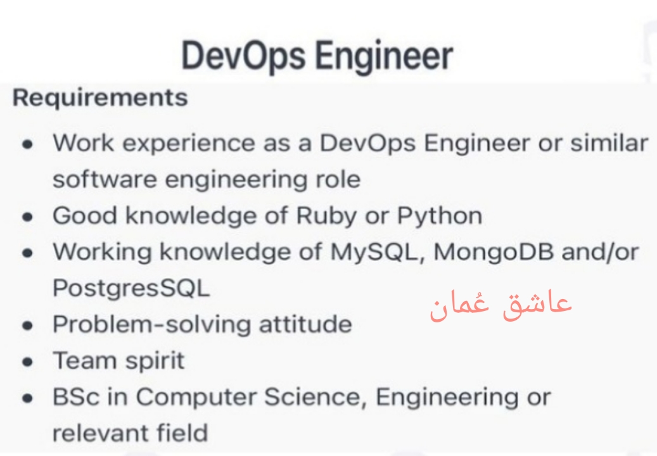Click the DevOps Engineer title
The width and height of the screenshot is (657, 456).
tap(317, 56)
